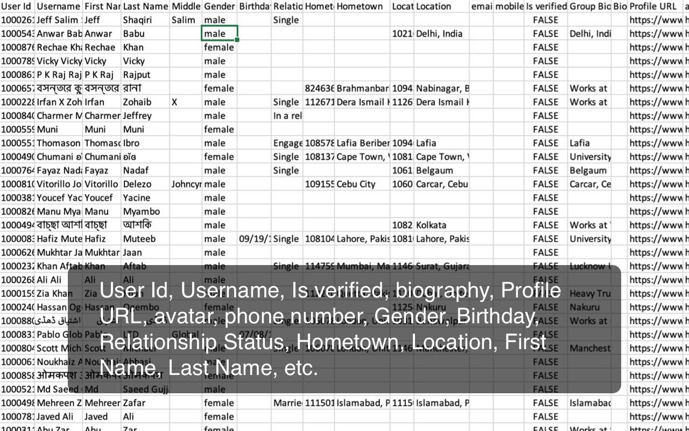Select the "Islamabad, P" hometown cell in the Mehreen row
The image size is (689, 431).
362,403
